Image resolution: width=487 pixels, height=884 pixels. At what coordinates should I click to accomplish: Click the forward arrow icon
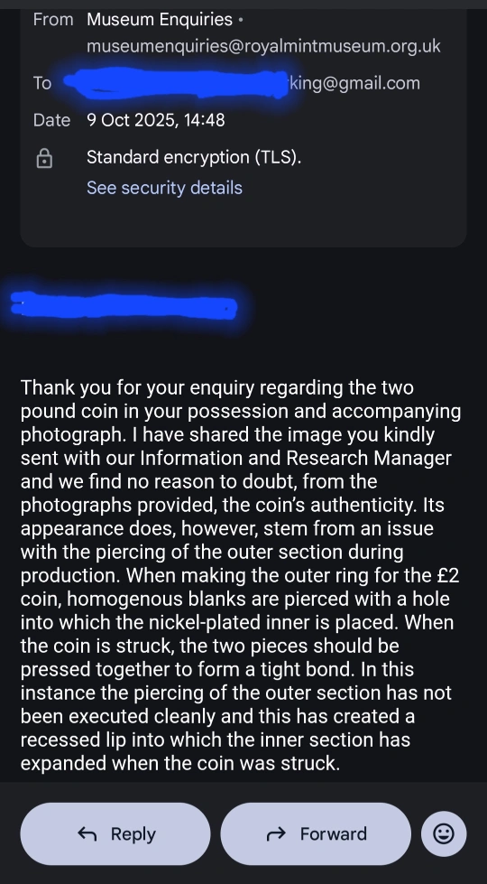(277, 833)
